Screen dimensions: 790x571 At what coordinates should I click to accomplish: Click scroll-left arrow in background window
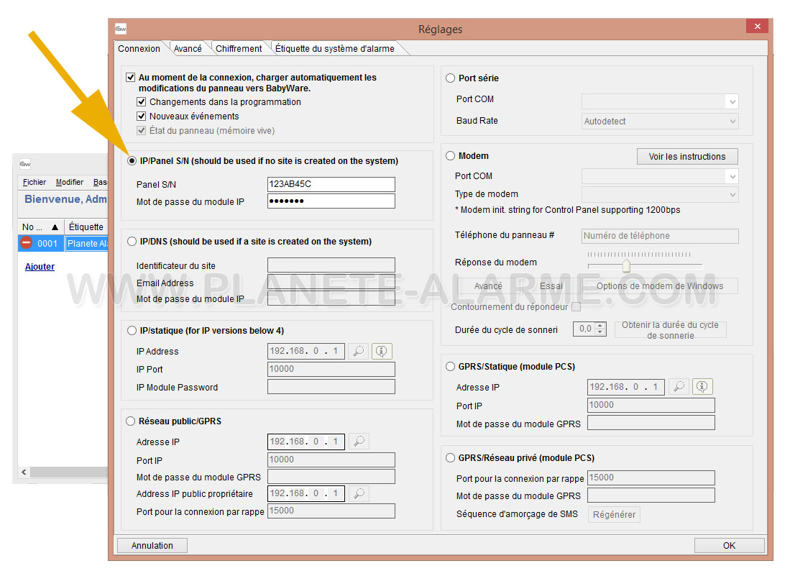point(24,472)
